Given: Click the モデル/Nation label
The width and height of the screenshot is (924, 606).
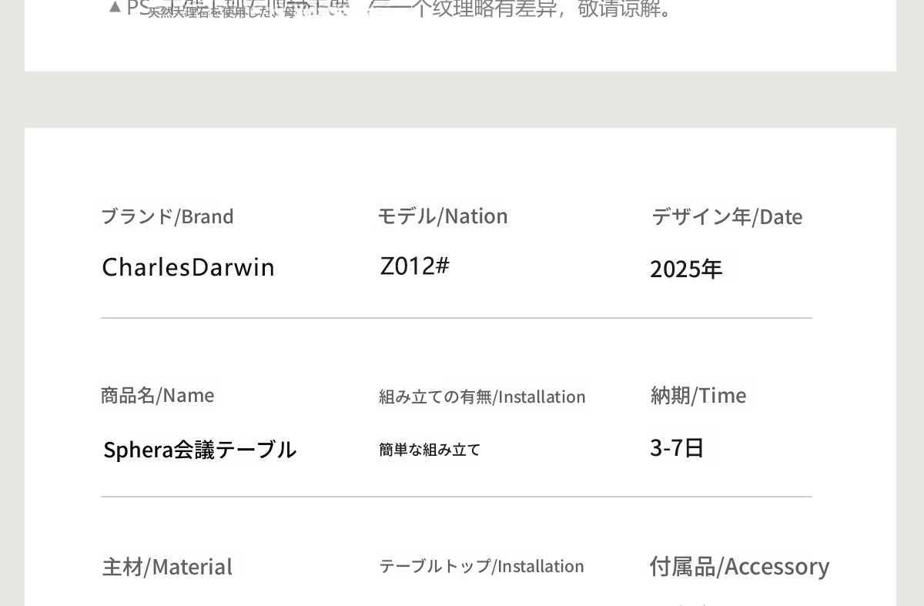Looking at the screenshot, I should point(442,216).
